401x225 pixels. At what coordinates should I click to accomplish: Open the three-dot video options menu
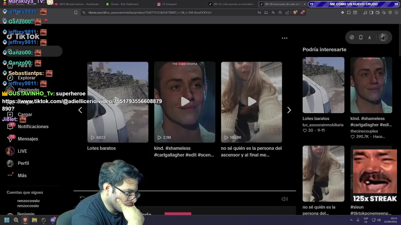(284, 38)
